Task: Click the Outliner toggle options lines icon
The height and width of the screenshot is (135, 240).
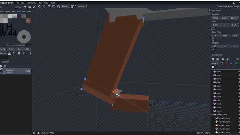Action: click(222, 59)
